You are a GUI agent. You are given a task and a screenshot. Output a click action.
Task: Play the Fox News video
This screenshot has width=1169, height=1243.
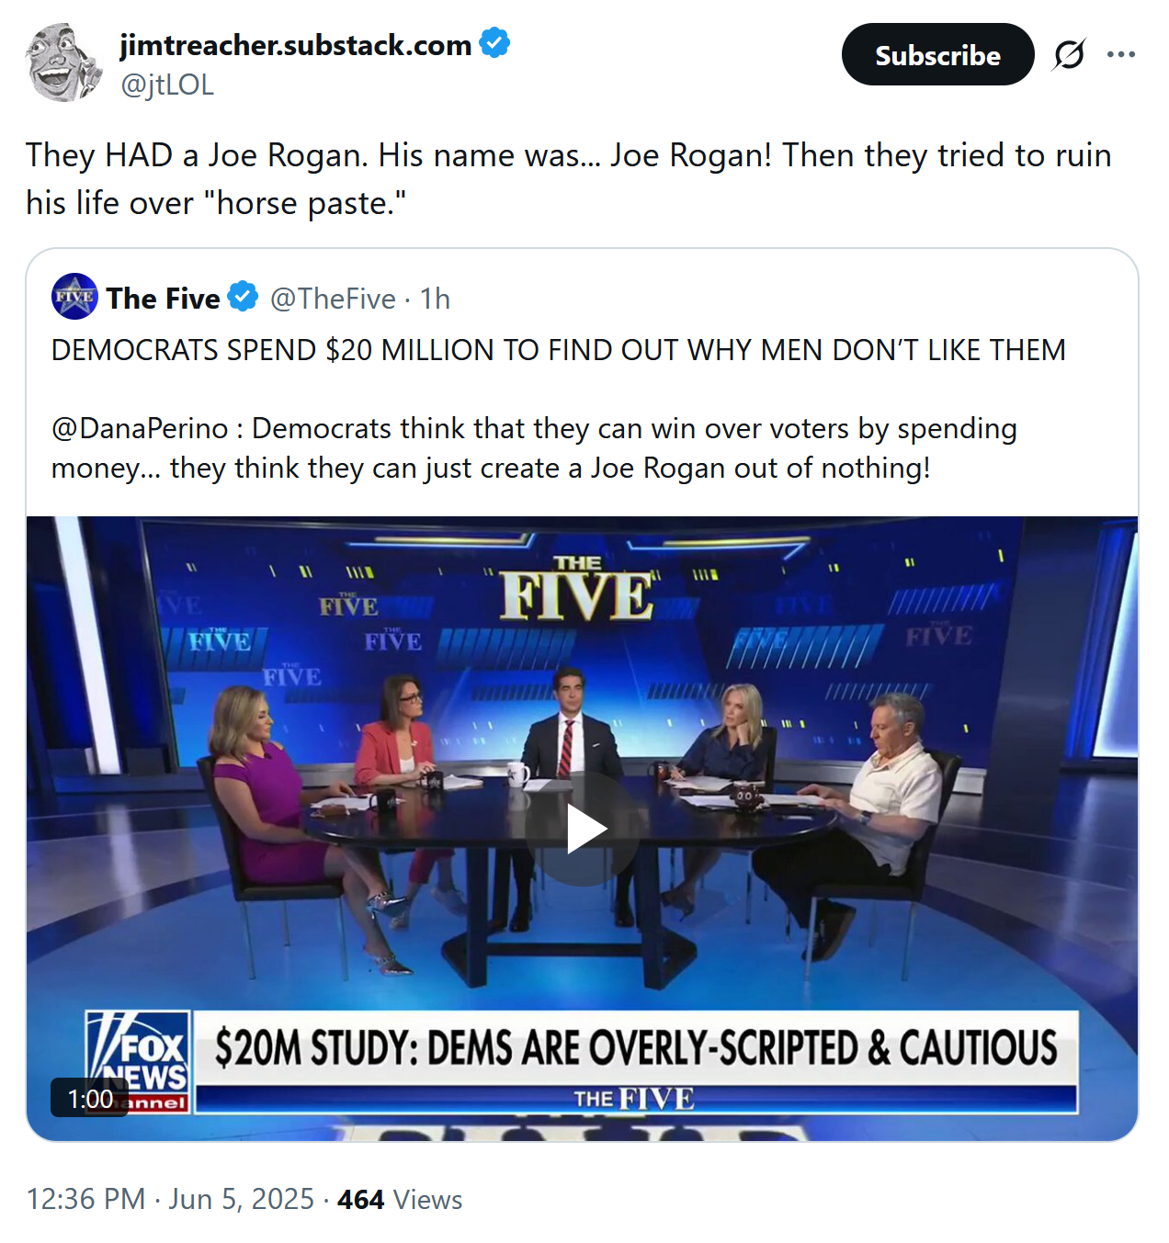[x=583, y=830]
